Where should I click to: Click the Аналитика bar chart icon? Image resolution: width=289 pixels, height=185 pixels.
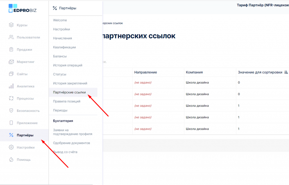click(11, 86)
